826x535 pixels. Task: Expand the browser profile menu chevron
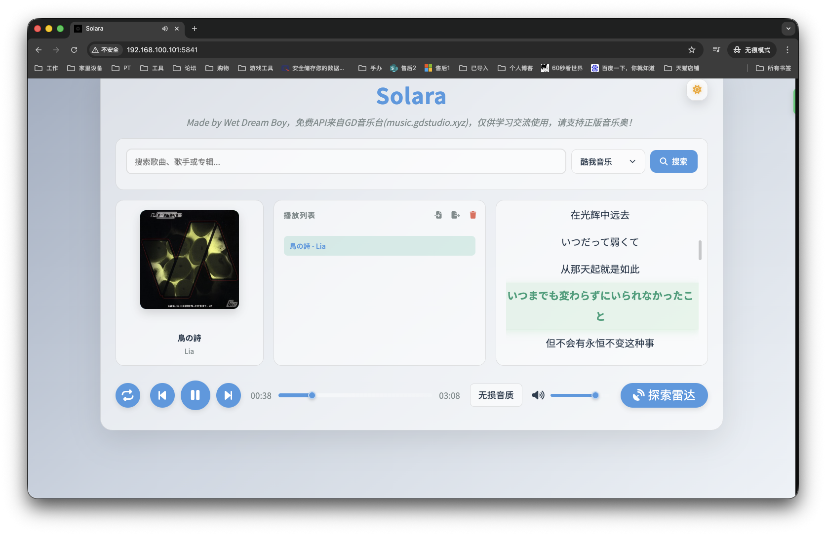(x=788, y=29)
